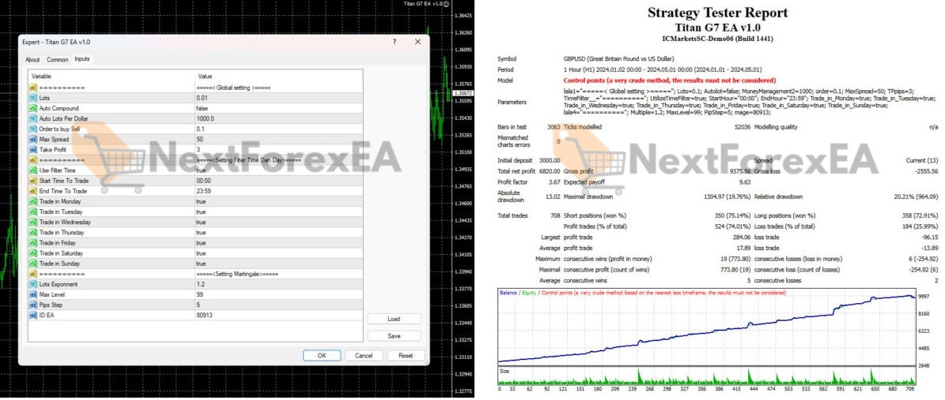Click the icon beside Take Profit
The height and width of the screenshot is (400, 945).
tap(34, 150)
